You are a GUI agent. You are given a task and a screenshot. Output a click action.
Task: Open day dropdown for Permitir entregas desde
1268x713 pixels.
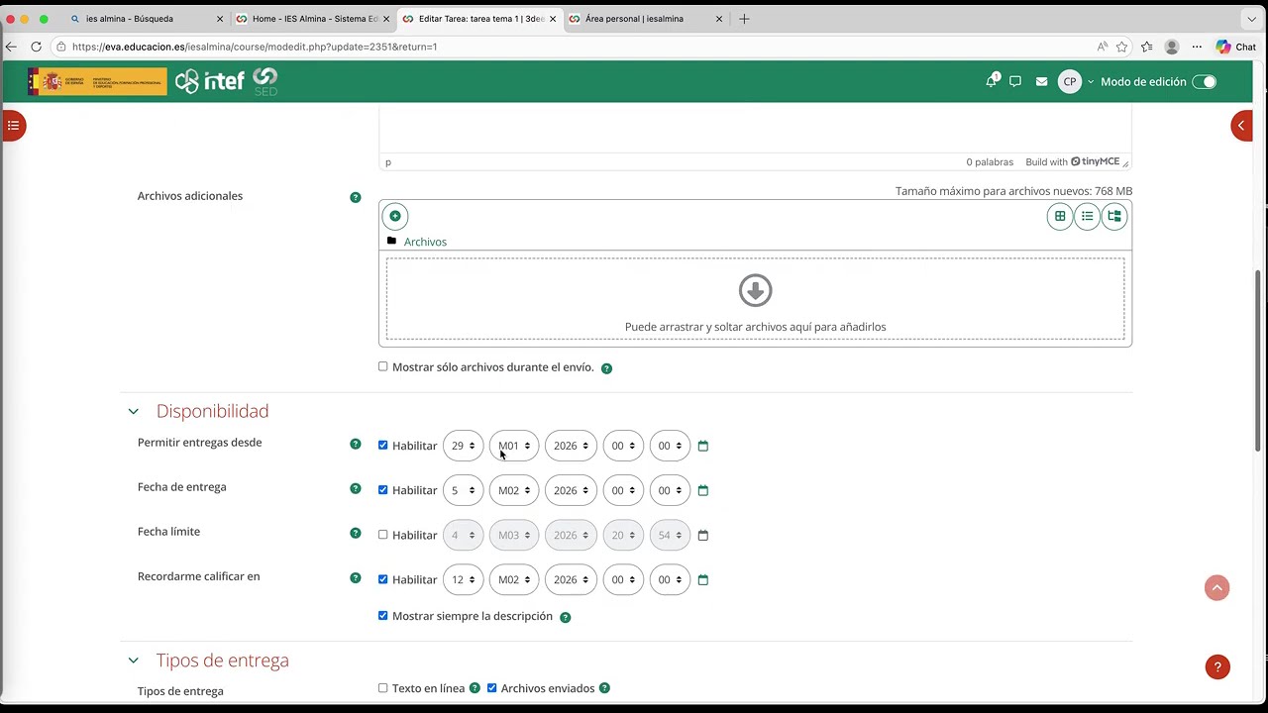coord(464,446)
